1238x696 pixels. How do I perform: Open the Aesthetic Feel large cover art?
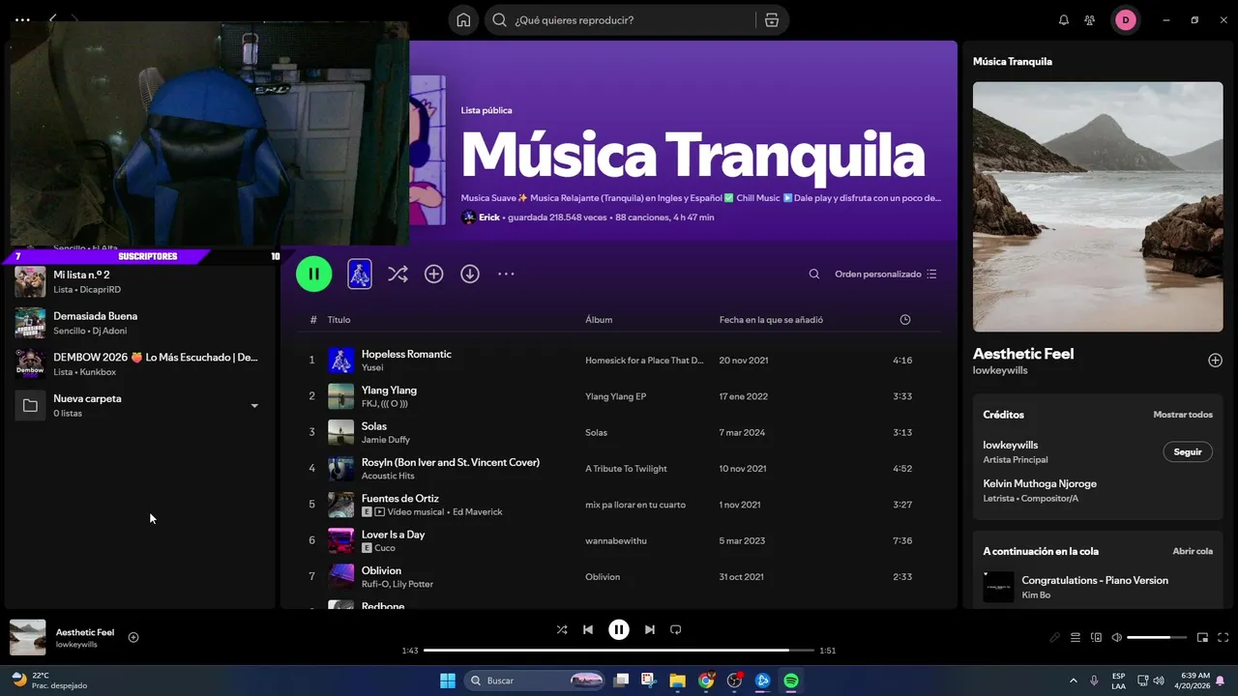(1098, 207)
